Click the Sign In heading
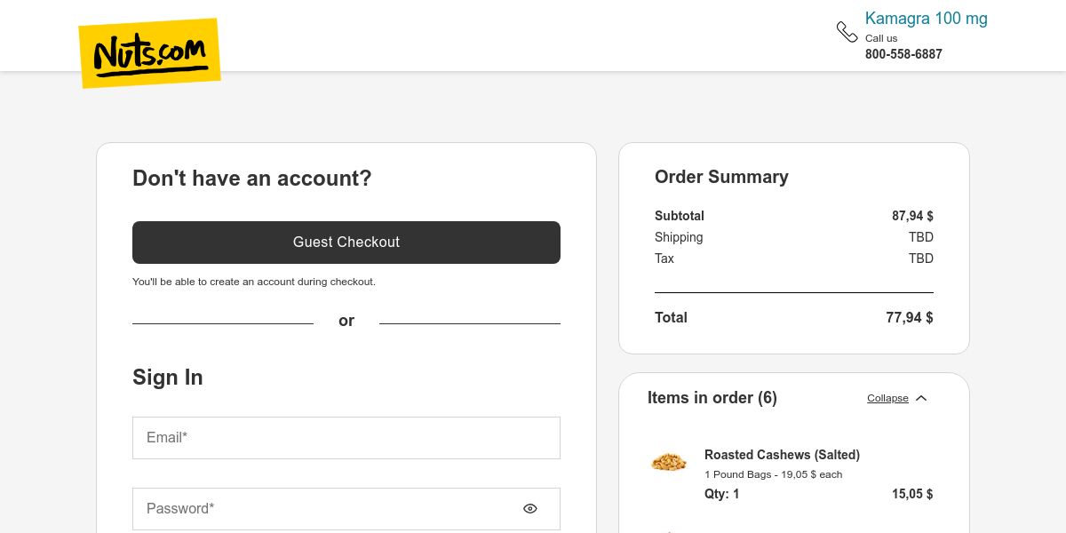 (168, 378)
